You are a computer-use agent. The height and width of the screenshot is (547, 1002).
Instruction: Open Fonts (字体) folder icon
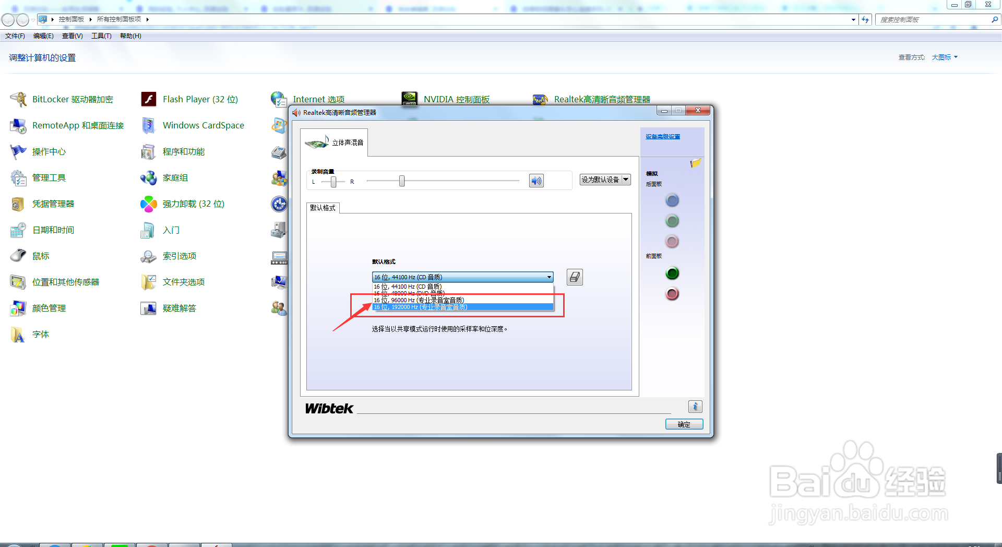point(18,334)
